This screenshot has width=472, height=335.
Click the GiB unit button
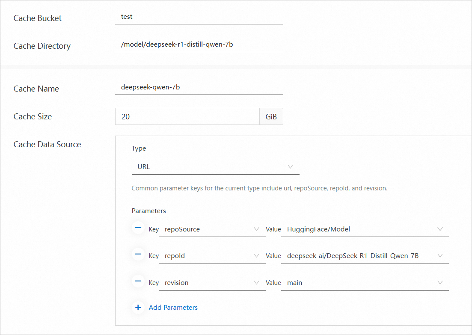[x=271, y=116]
